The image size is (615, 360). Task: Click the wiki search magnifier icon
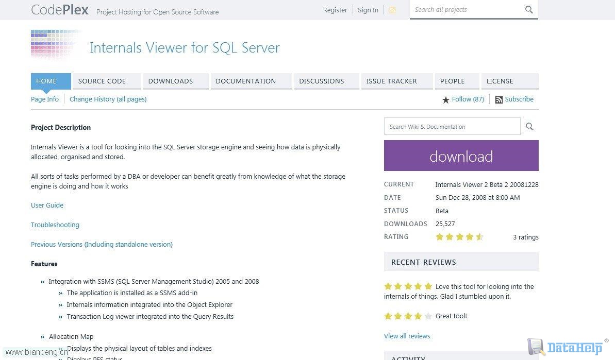click(529, 127)
